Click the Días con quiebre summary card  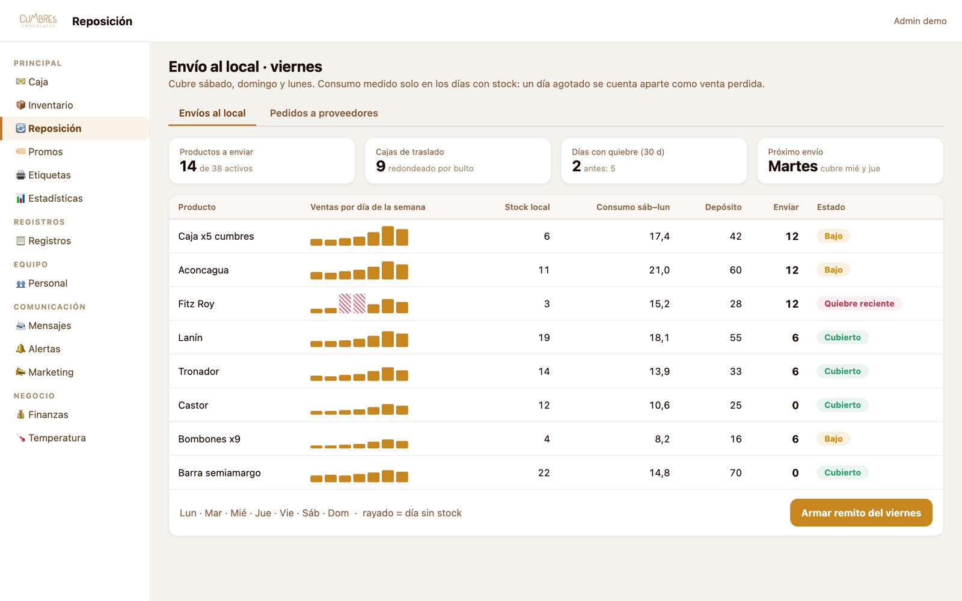[654, 160]
